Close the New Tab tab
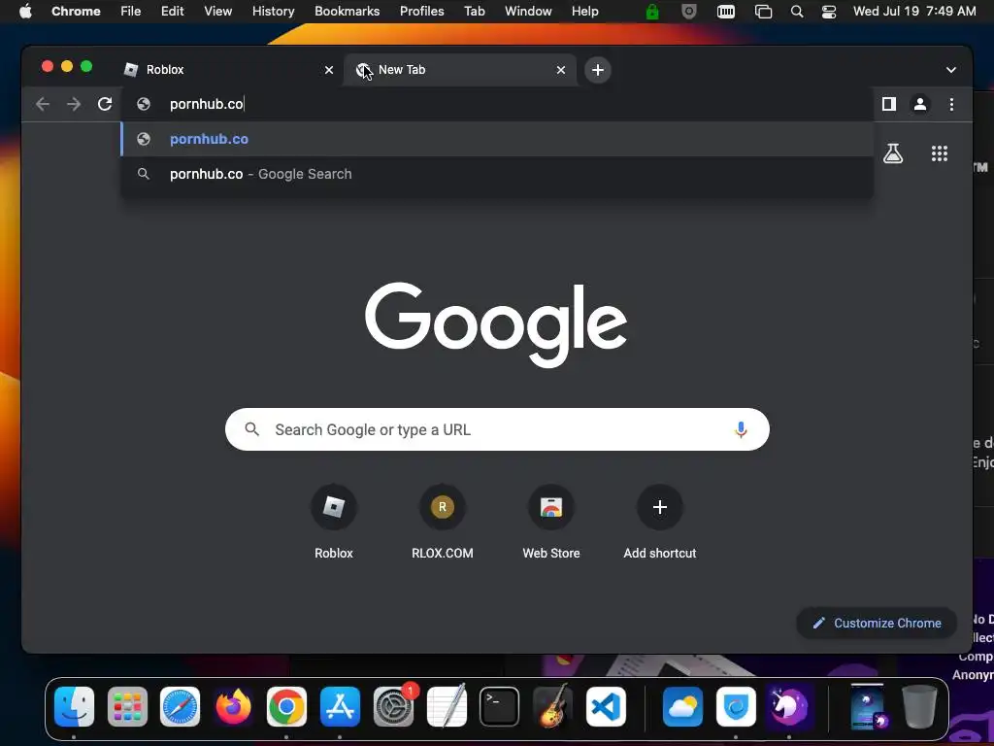Image resolution: width=994 pixels, height=746 pixels. pos(560,70)
